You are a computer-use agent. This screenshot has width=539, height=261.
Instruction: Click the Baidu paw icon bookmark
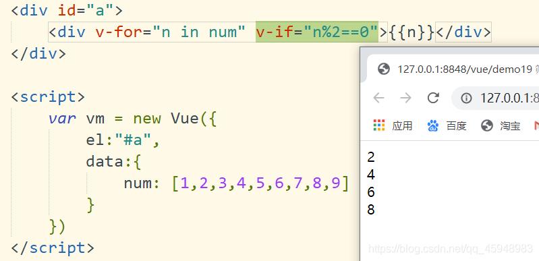[x=433, y=126]
